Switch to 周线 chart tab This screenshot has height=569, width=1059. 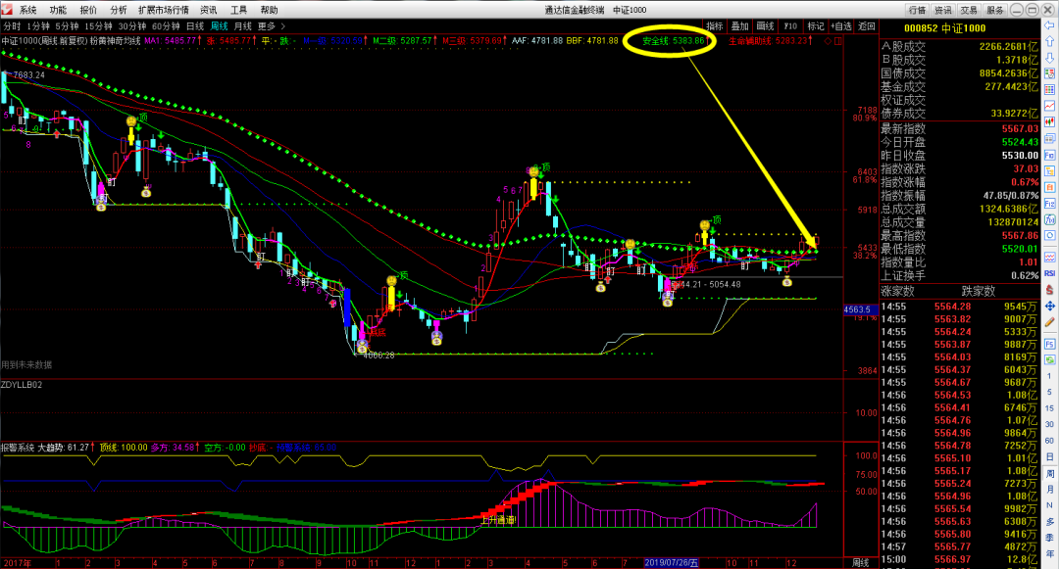click(x=220, y=26)
